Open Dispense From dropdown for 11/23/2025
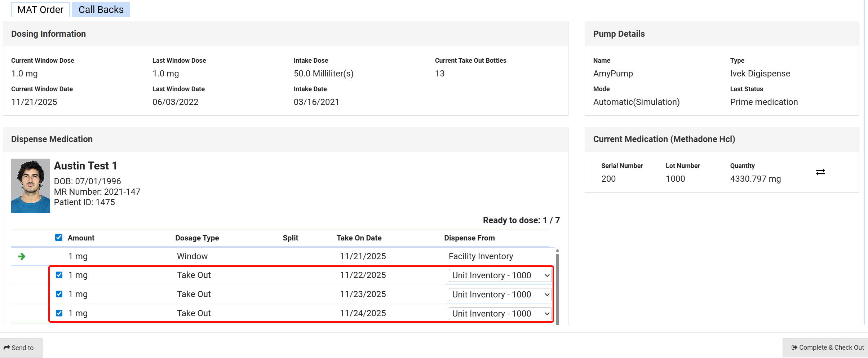Viewport: 868px width, 358px height. click(500, 295)
